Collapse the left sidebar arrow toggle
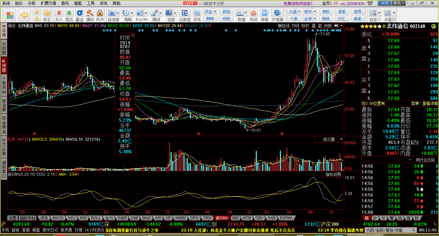Viewport: 439px width, 236px height. pos(4,26)
